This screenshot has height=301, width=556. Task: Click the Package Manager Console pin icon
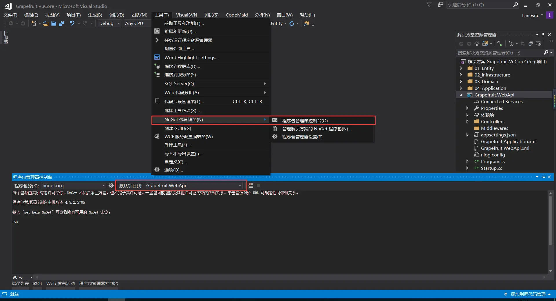(543, 177)
